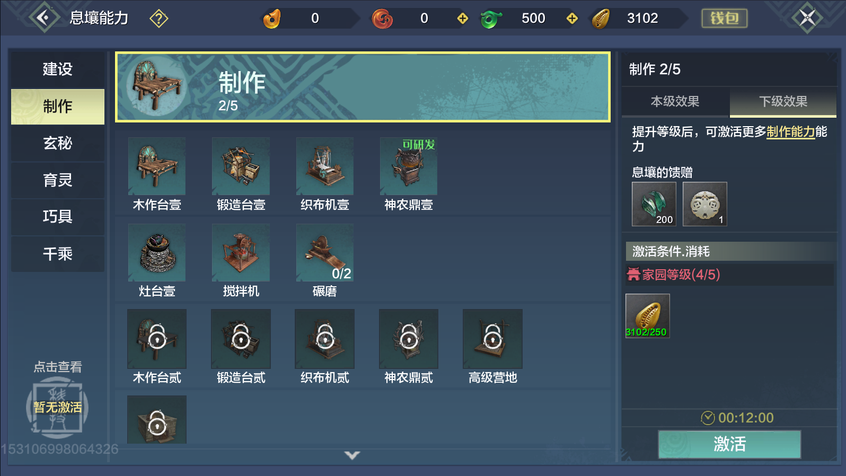Tap the locked 木作台贰 item
The image size is (846, 476).
coord(157,339)
